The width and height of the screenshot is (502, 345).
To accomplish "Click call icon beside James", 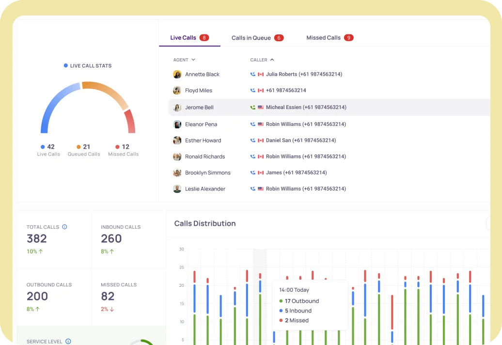I will coord(252,172).
